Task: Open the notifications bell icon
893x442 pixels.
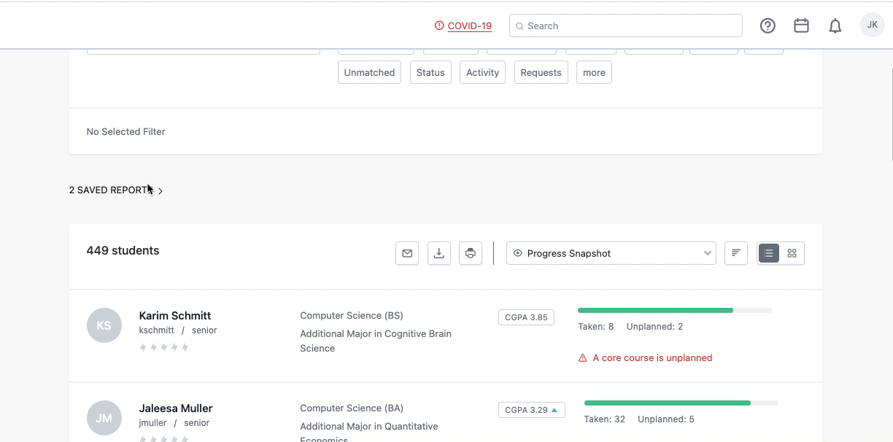Action: click(x=835, y=25)
